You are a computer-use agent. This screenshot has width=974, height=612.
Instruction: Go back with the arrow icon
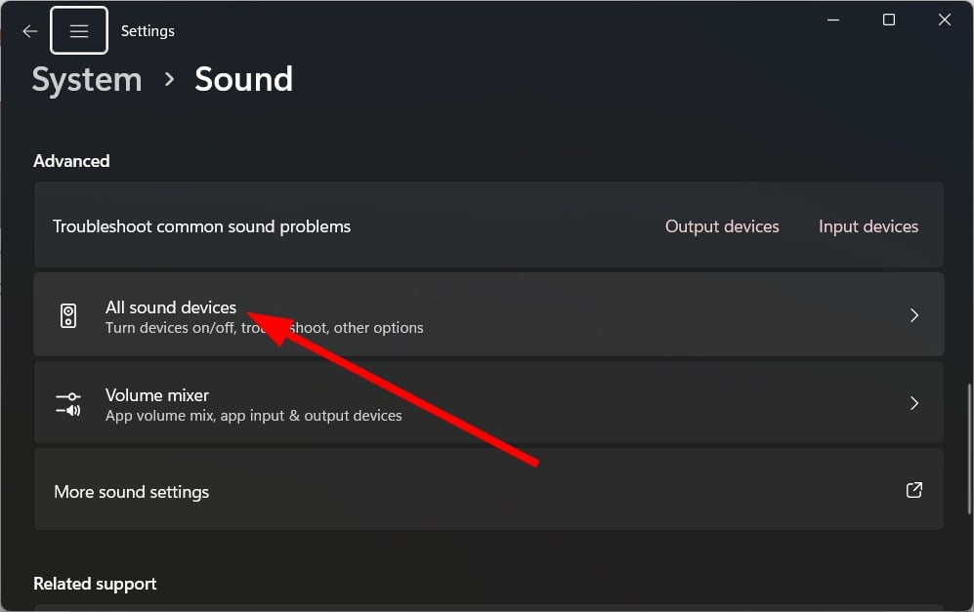click(x=30, y=31)
